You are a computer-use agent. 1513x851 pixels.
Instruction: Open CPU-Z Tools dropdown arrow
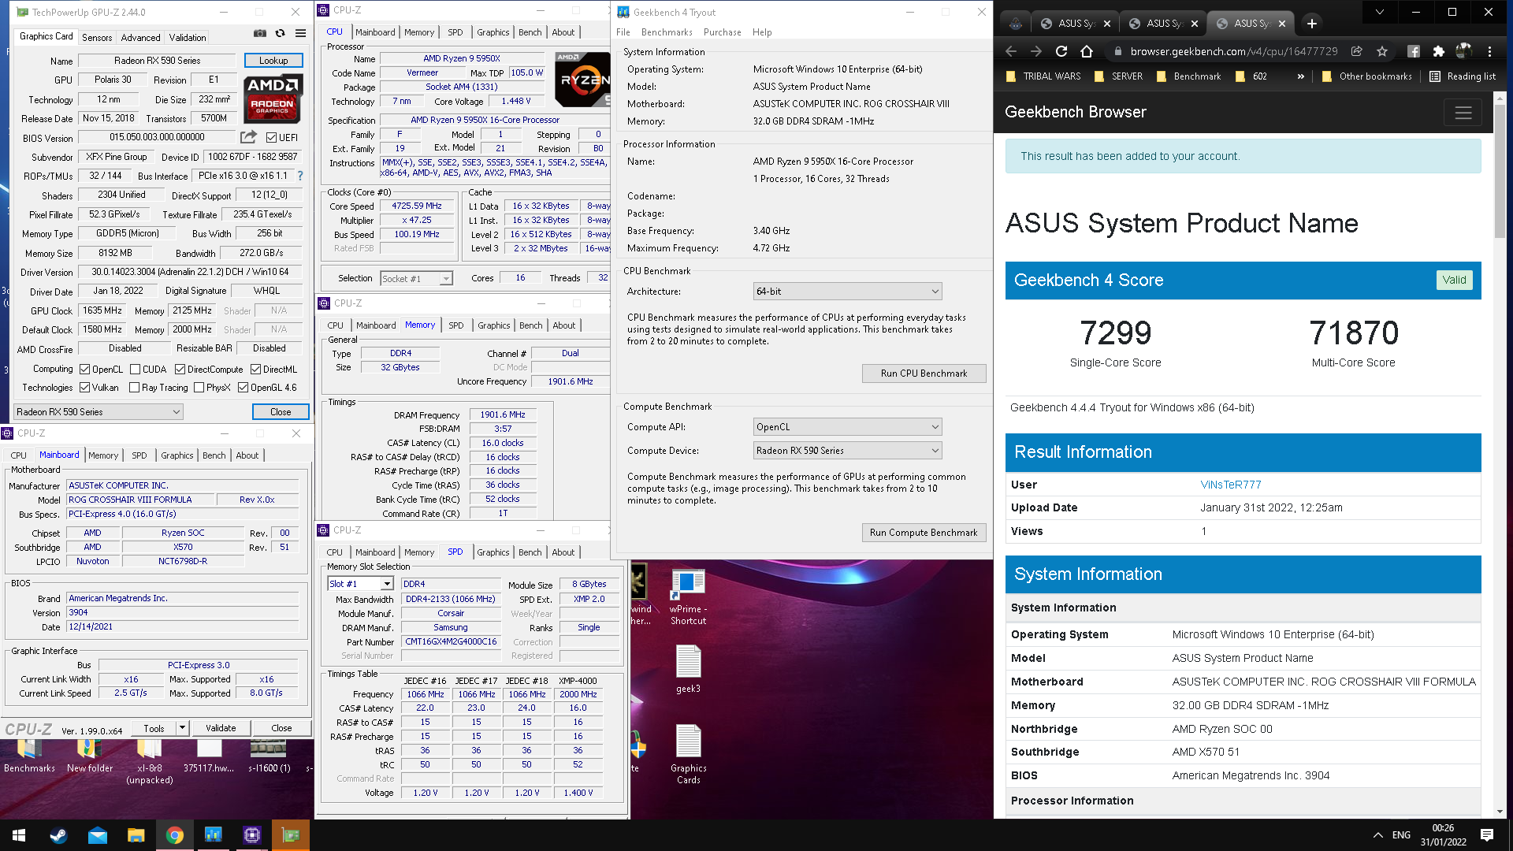click(x=182, y=728)
